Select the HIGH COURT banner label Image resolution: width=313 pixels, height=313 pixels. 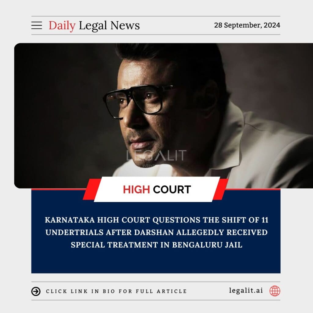pyautogui.click(x=157, y=190)
